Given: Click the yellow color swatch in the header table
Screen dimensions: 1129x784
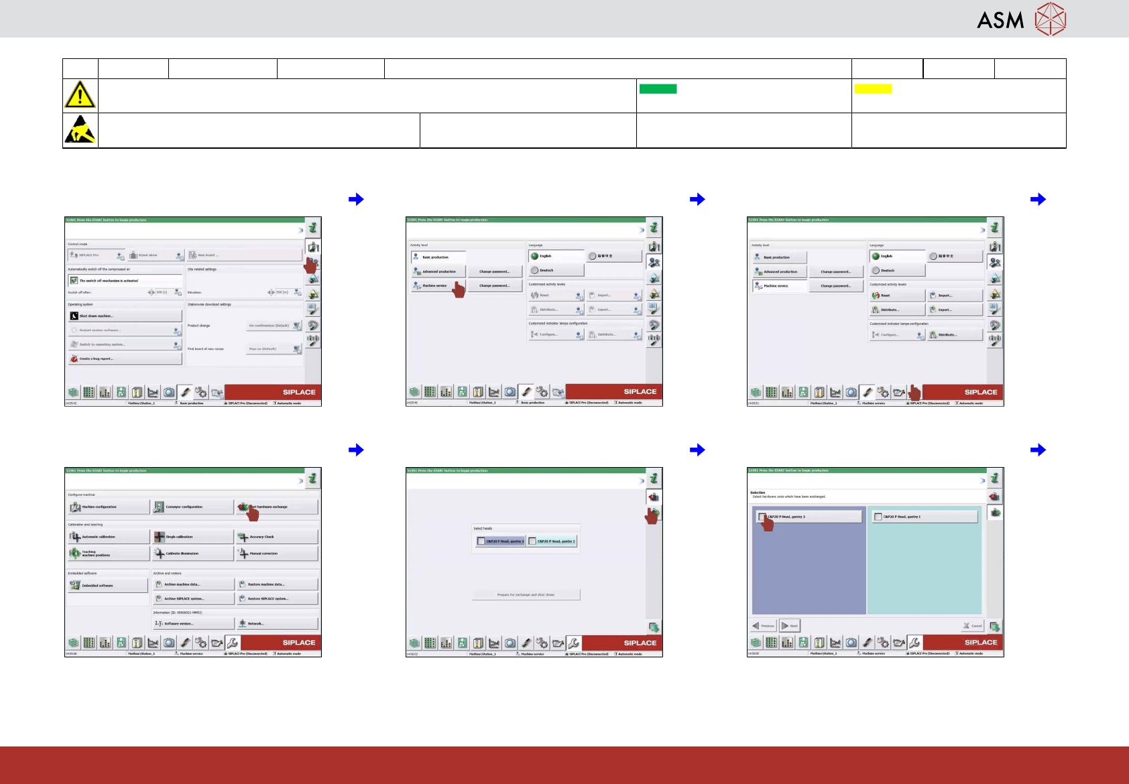Looking at the screenshot, I should click(x=874, y=88).
